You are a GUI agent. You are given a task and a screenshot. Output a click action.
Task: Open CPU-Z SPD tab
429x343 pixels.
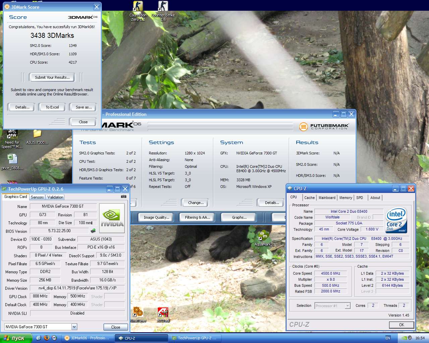click(360, 198)
